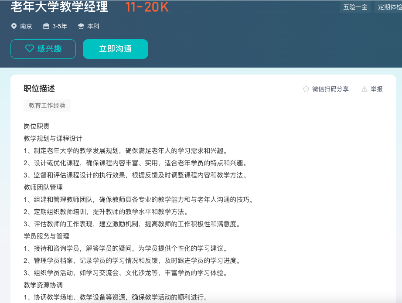The image size is (402, 303).
Task: Click the warning triangle icon beside 举报
Action: [365, 89]
